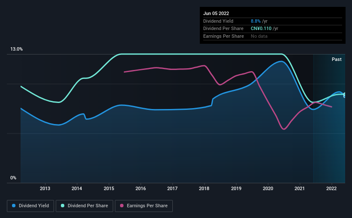This screenshot has height=218, width=352.
Task: Click the CN¥0.110 dividend per share value
Action: pyautogui.click(x=261, y=29)
